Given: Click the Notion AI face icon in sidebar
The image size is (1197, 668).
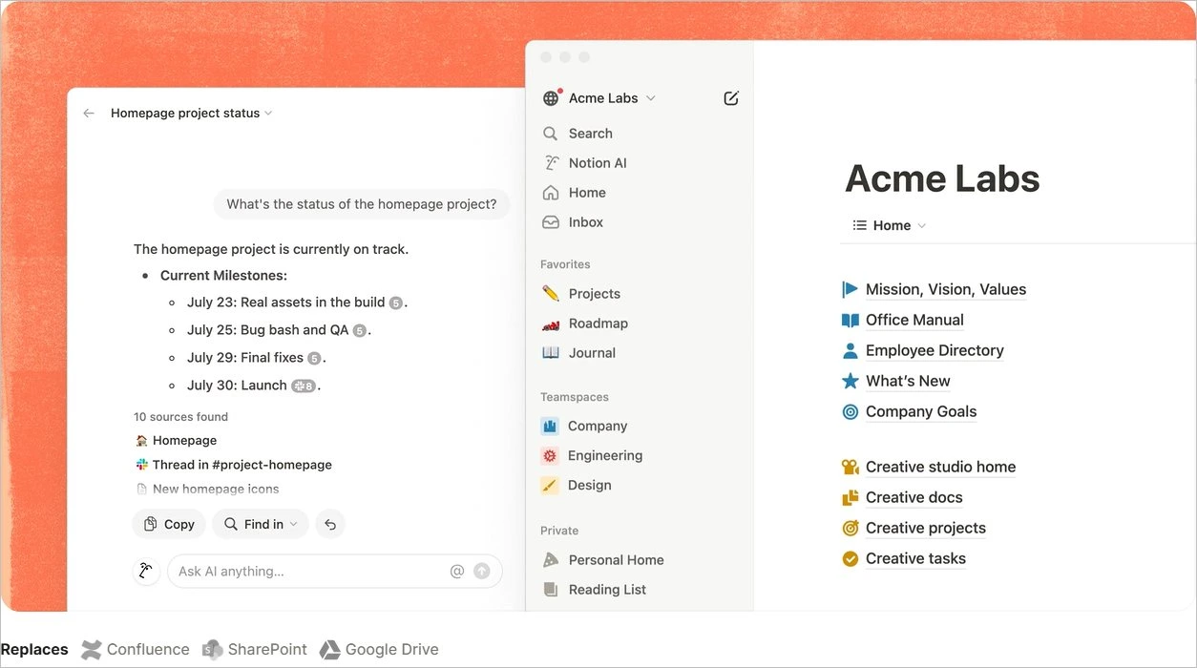Looking at the screenshot, I should click(x=551, y=163).
